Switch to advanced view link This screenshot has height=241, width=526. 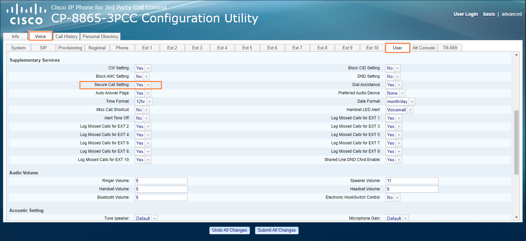511,14
